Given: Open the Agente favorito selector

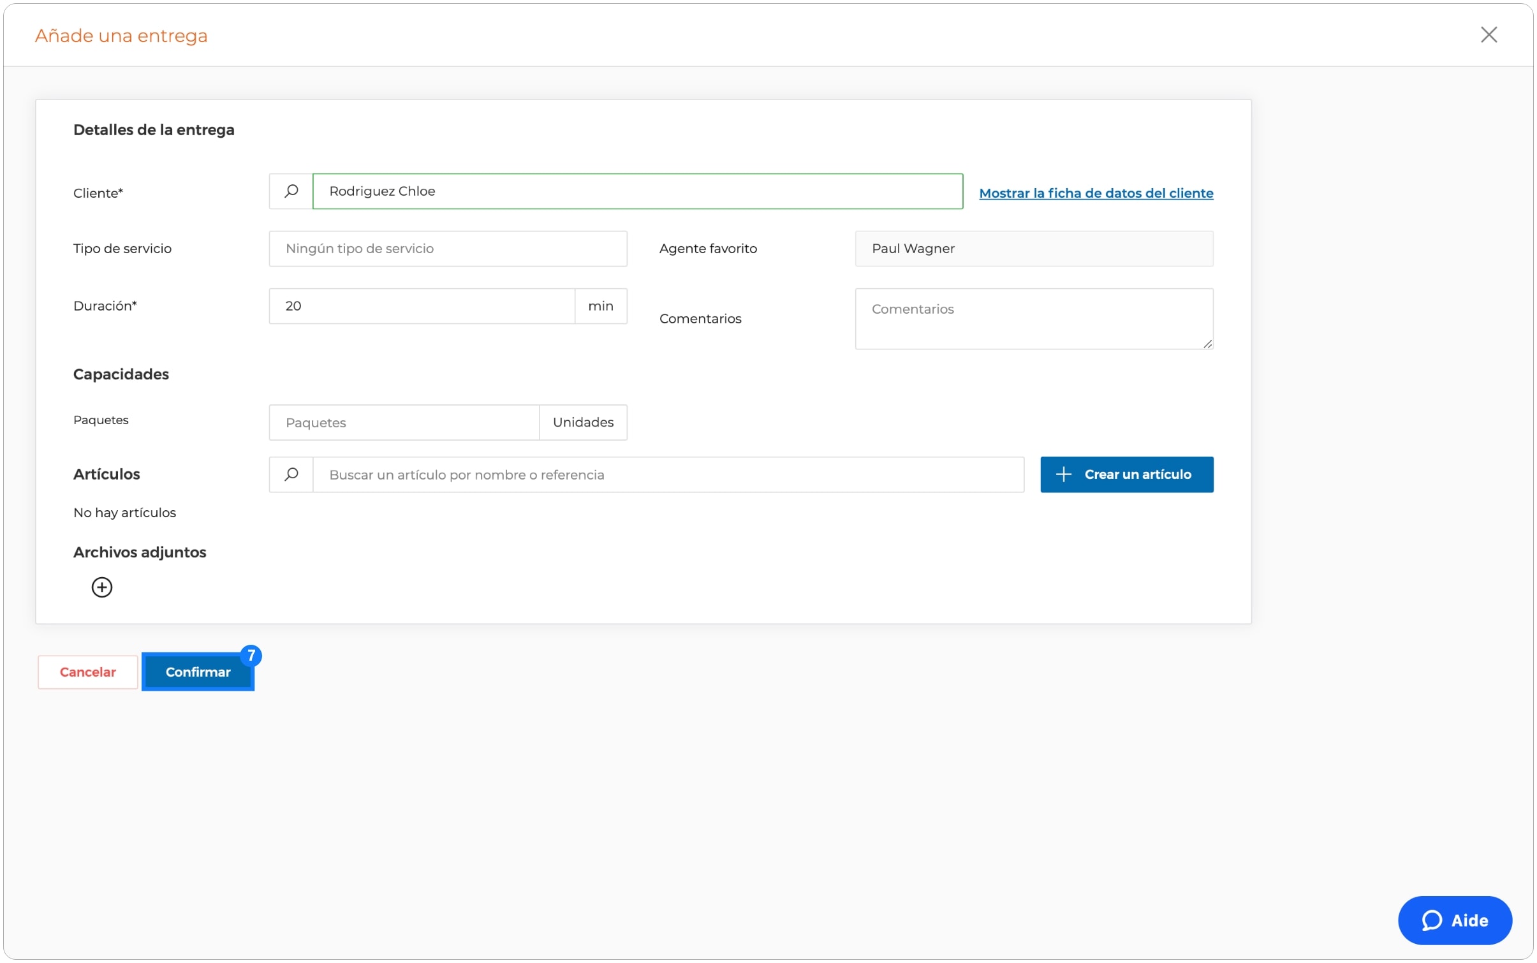Looking at the screenshot, I should (1034, 249).
